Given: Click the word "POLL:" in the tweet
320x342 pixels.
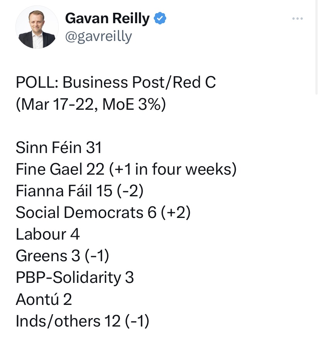Looking at the screenshot, I should pyautogui.click(x=37, y=83).
